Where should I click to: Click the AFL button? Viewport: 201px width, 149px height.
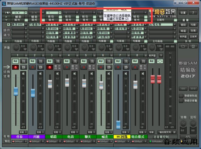188,137
